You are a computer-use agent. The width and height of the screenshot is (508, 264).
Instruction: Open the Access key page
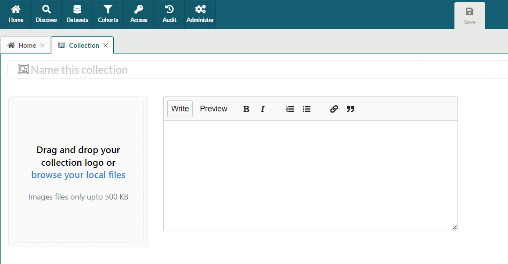[x=139, y=14]
